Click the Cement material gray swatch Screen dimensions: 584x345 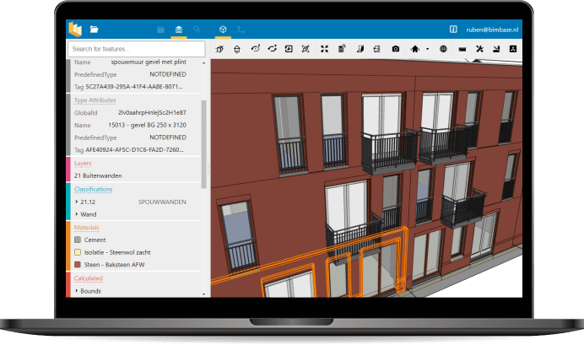pos(77,240)
